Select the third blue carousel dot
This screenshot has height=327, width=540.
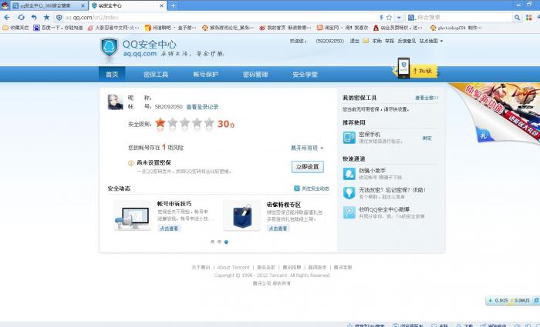click(x=226, y=242)
